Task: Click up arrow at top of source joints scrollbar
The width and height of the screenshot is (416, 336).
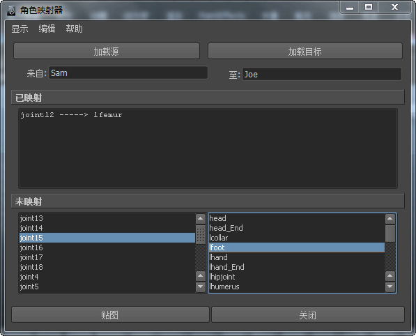Action: pos(200,219)
